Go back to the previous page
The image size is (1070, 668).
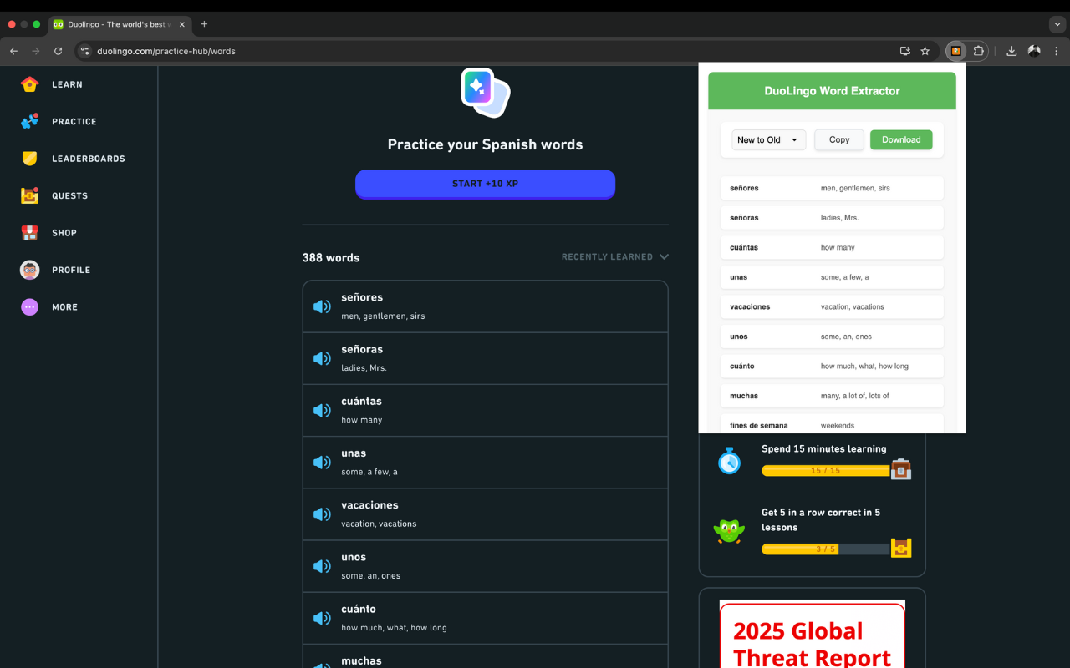[13, 51]
